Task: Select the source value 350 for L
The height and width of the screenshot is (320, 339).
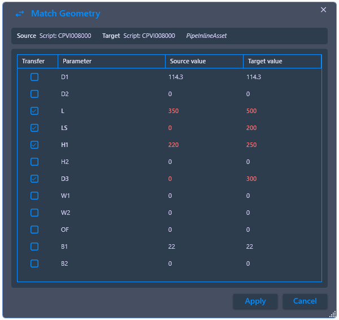Action: pos(173,111)
